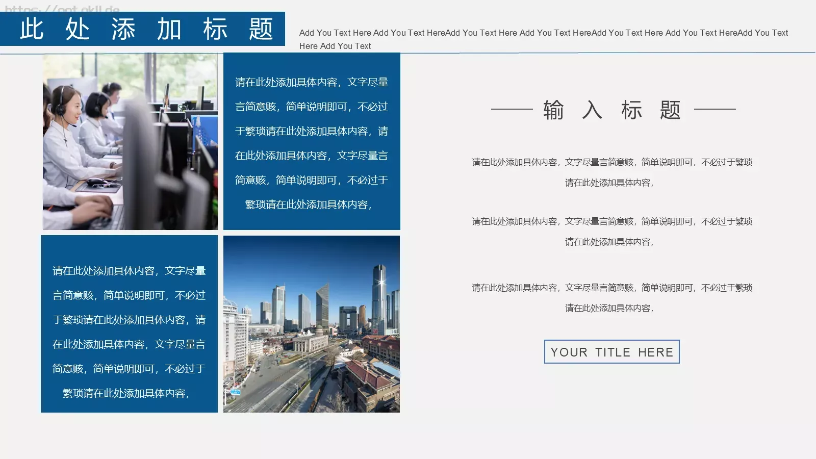The width and height of the screenshot is (816, 459).
Task: Click the blue text box beside the call center photo
Action: coord(312,141)
